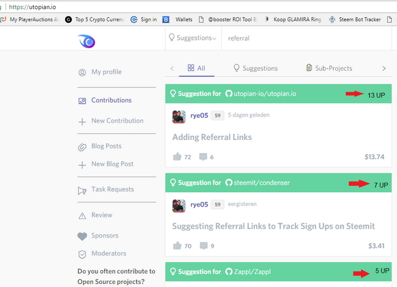Click rye05 username on 5 dagen geleden post
This screenshot has width=397, height=287.
pyautogui.click(x=199, y=115)
